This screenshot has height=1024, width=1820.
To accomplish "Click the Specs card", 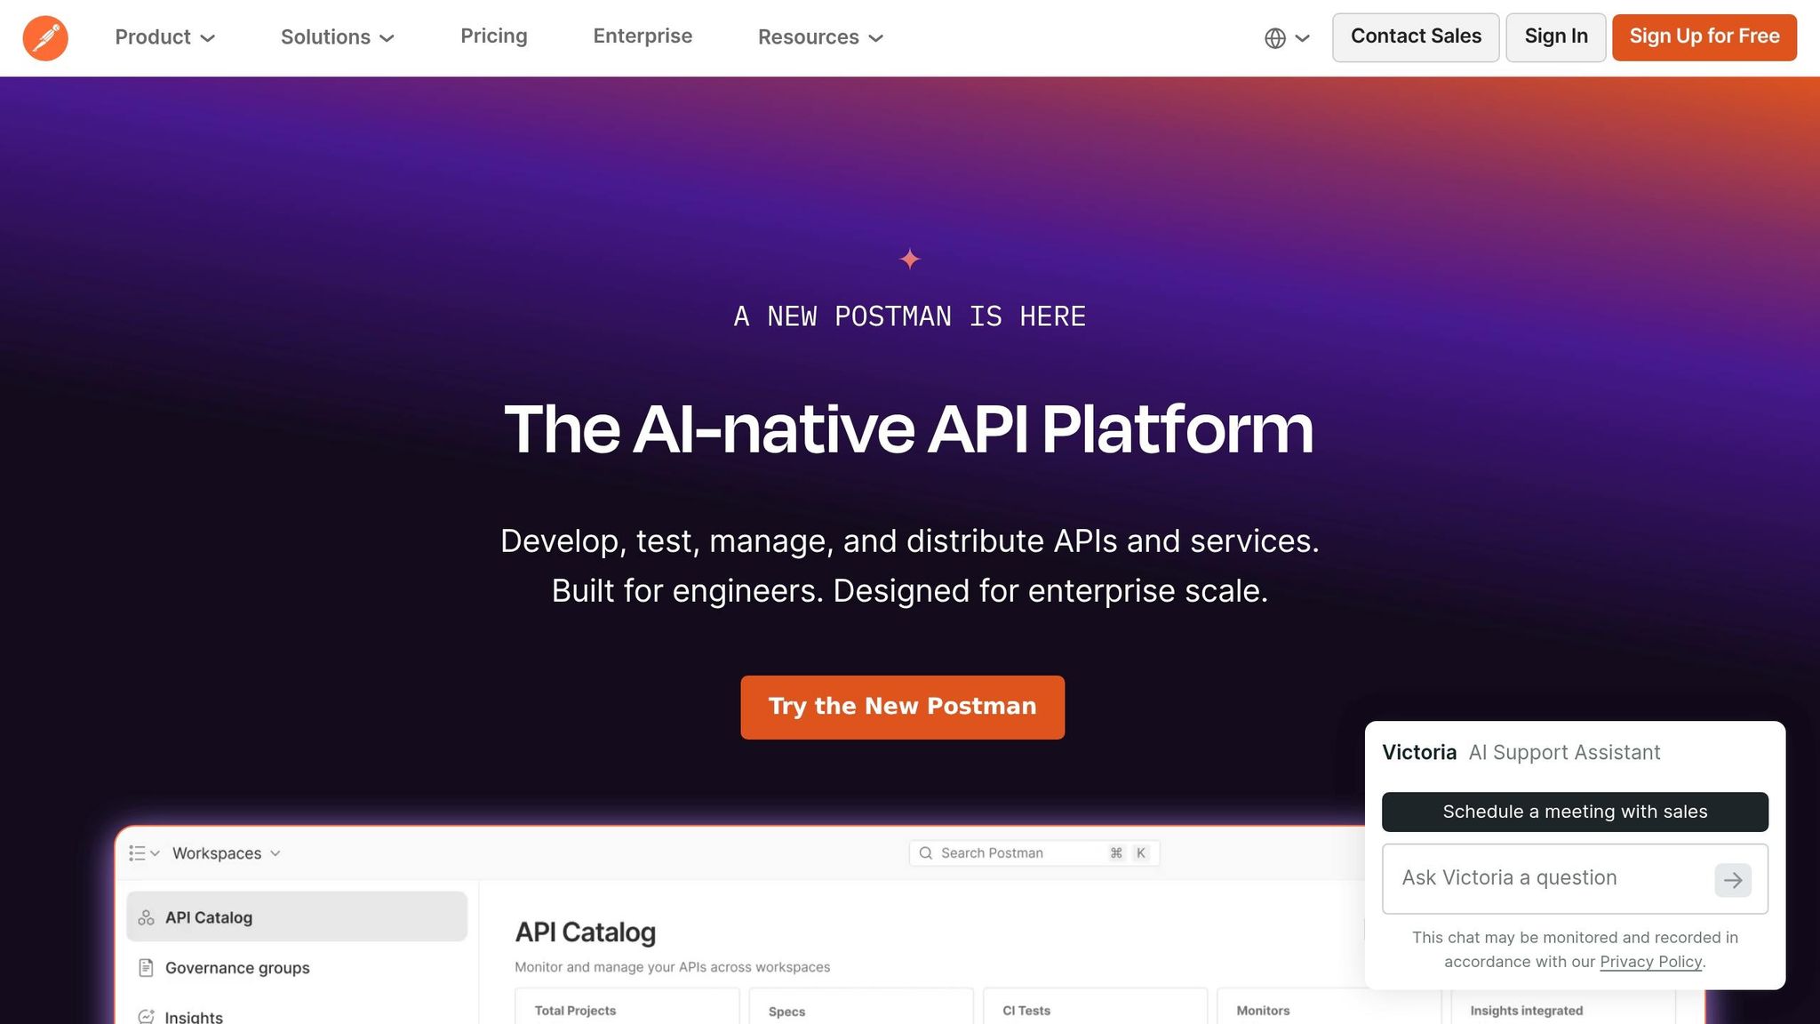I will click(861, 1006).
